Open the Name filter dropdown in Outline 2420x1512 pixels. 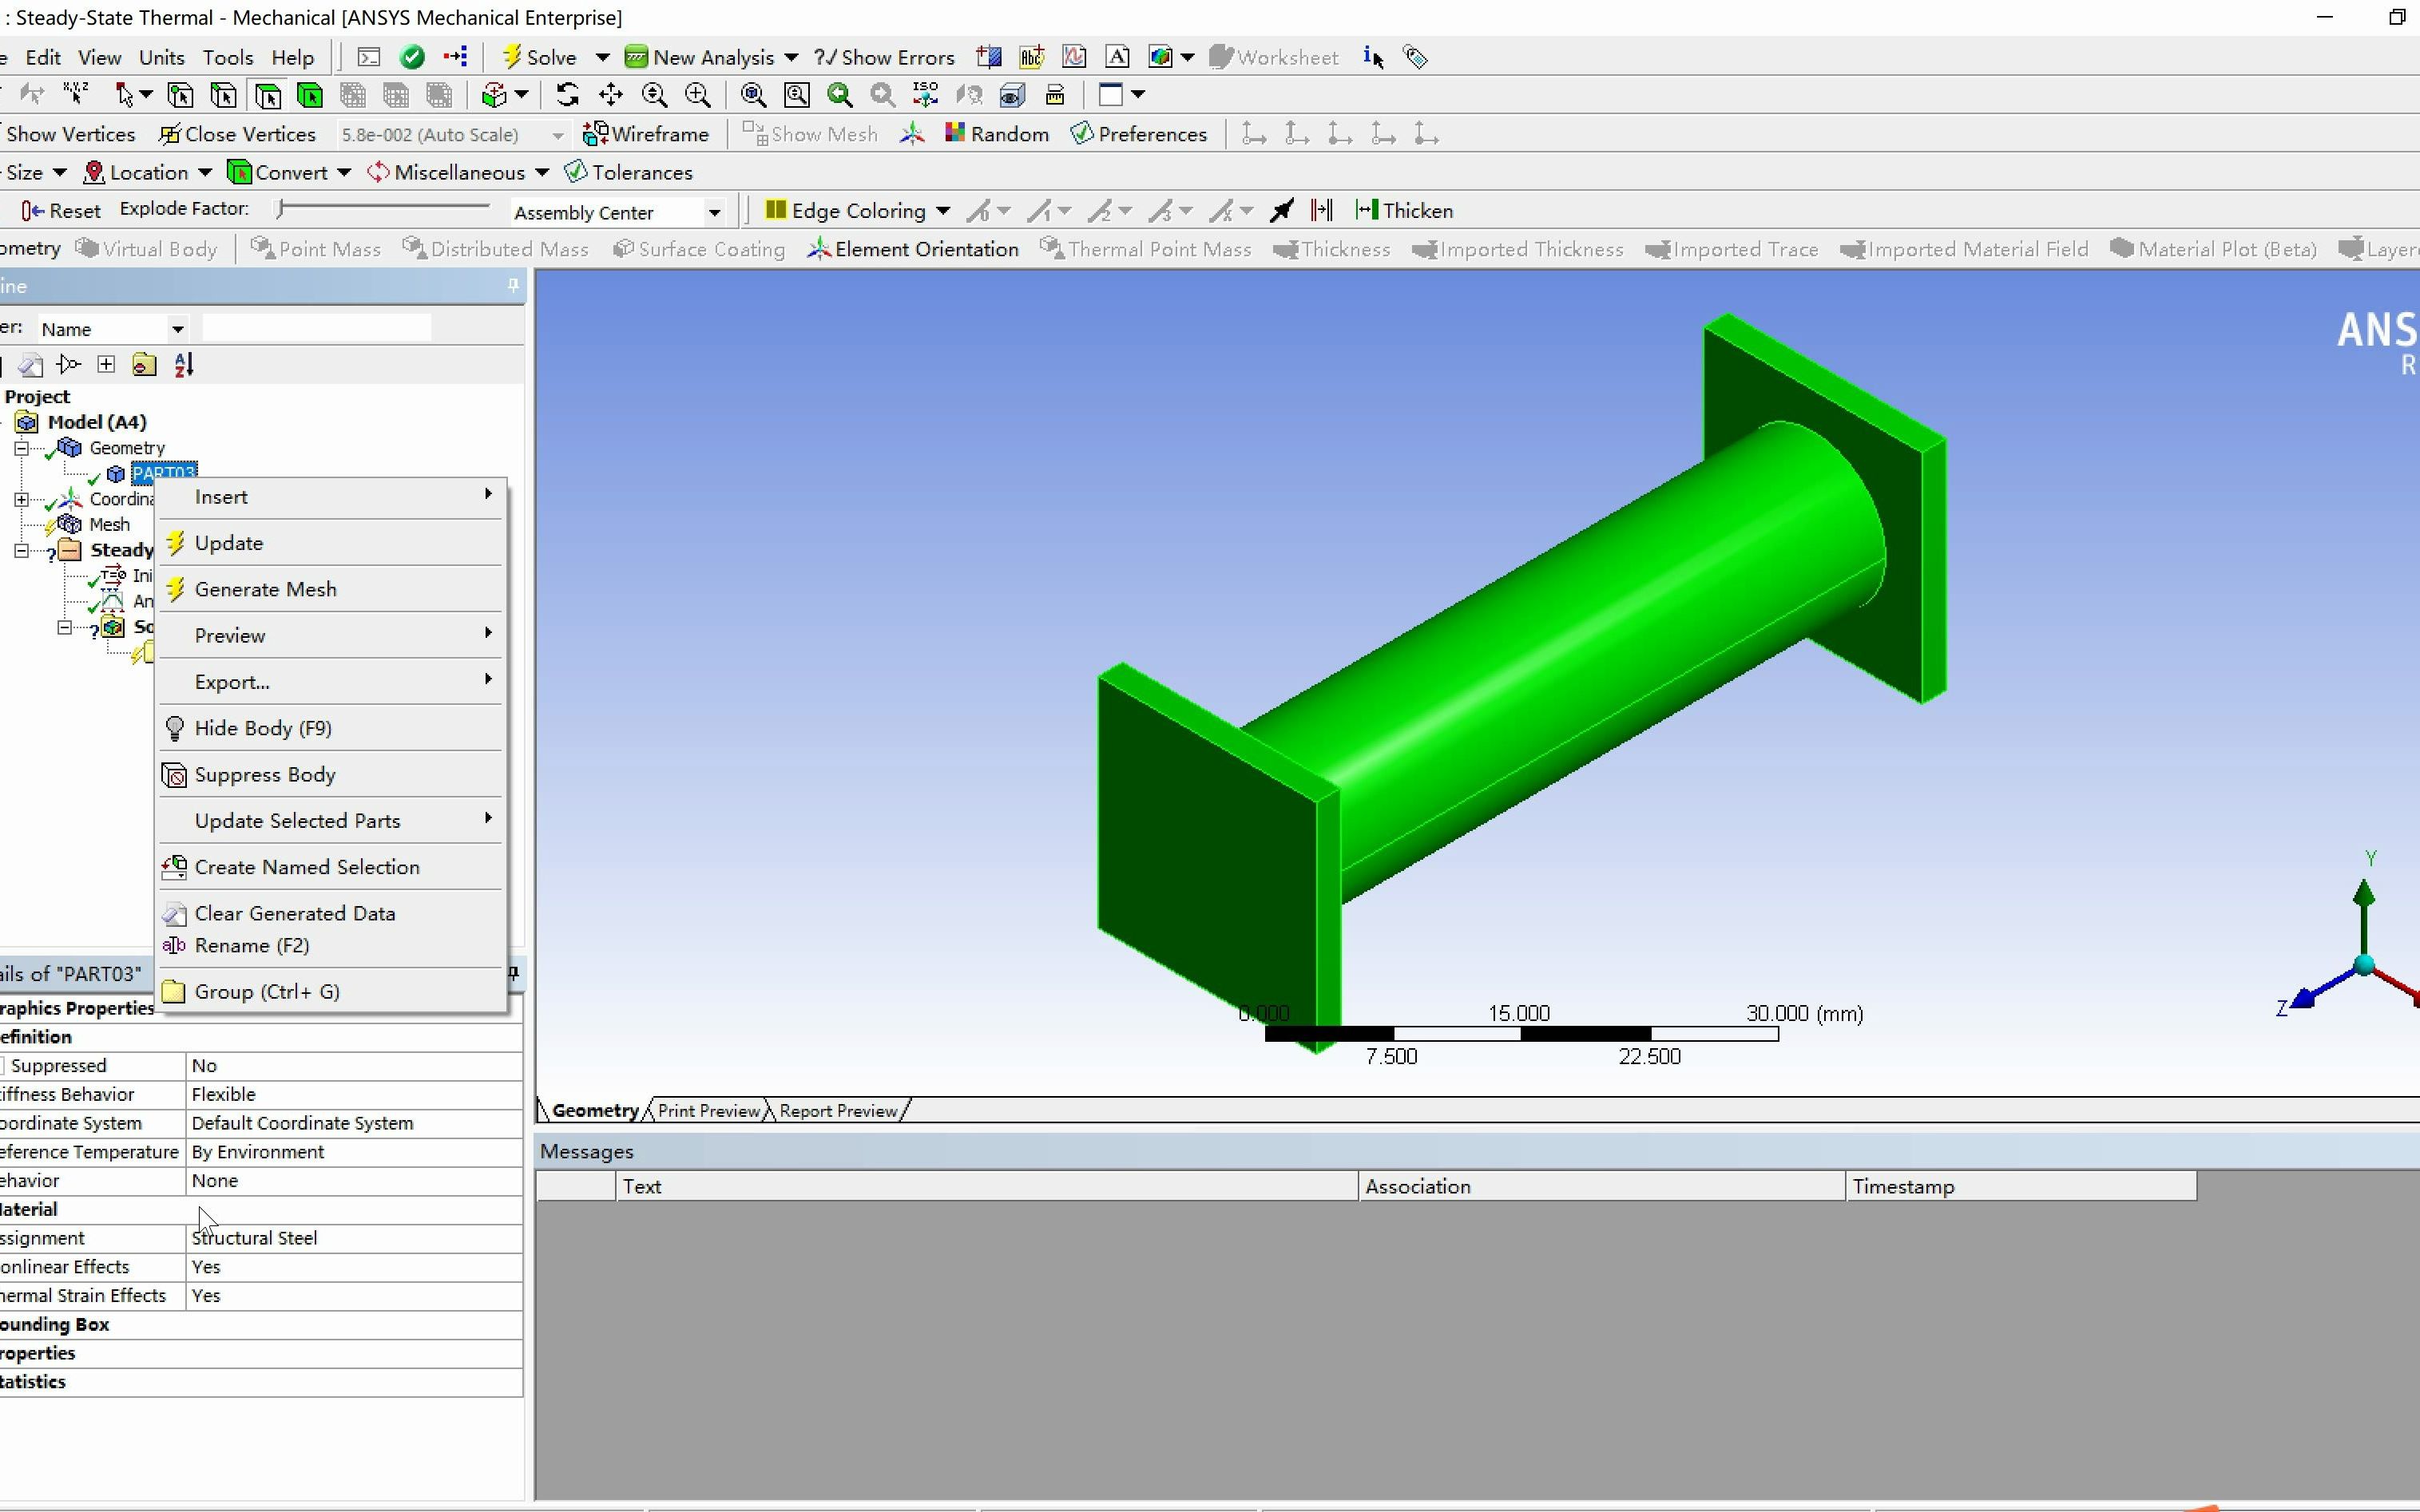tap(177, 328)
